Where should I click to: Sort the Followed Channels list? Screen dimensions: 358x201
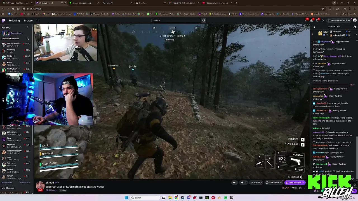click(28, 39)
